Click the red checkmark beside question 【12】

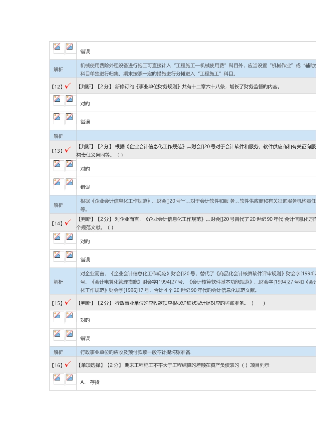[68, 86]
